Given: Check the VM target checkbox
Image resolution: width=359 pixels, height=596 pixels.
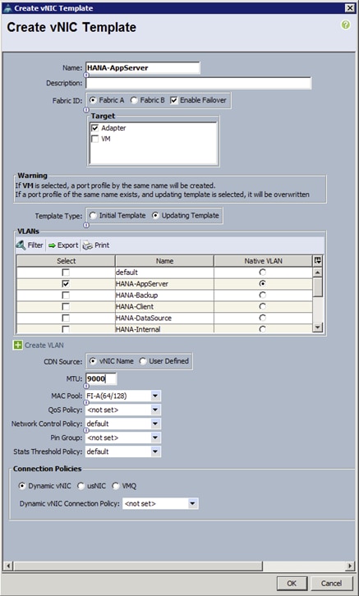Looking at the screenshot, I should point(95,140).
